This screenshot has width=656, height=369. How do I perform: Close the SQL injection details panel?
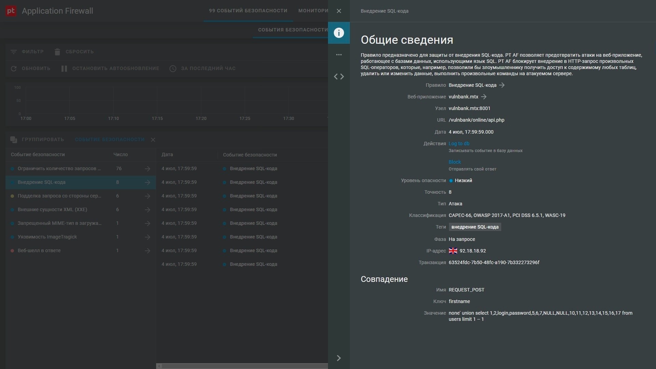point(339,11)
